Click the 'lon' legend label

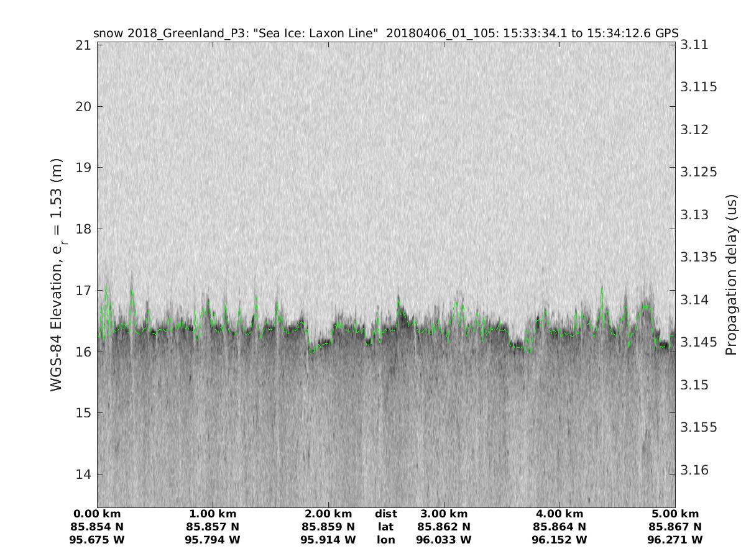(x=385, y=540)
